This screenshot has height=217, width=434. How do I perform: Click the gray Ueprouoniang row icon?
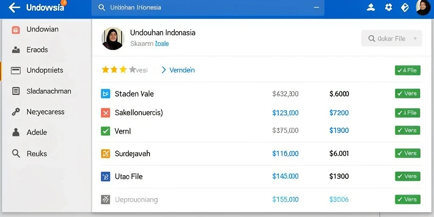click(x=106, y=199)
